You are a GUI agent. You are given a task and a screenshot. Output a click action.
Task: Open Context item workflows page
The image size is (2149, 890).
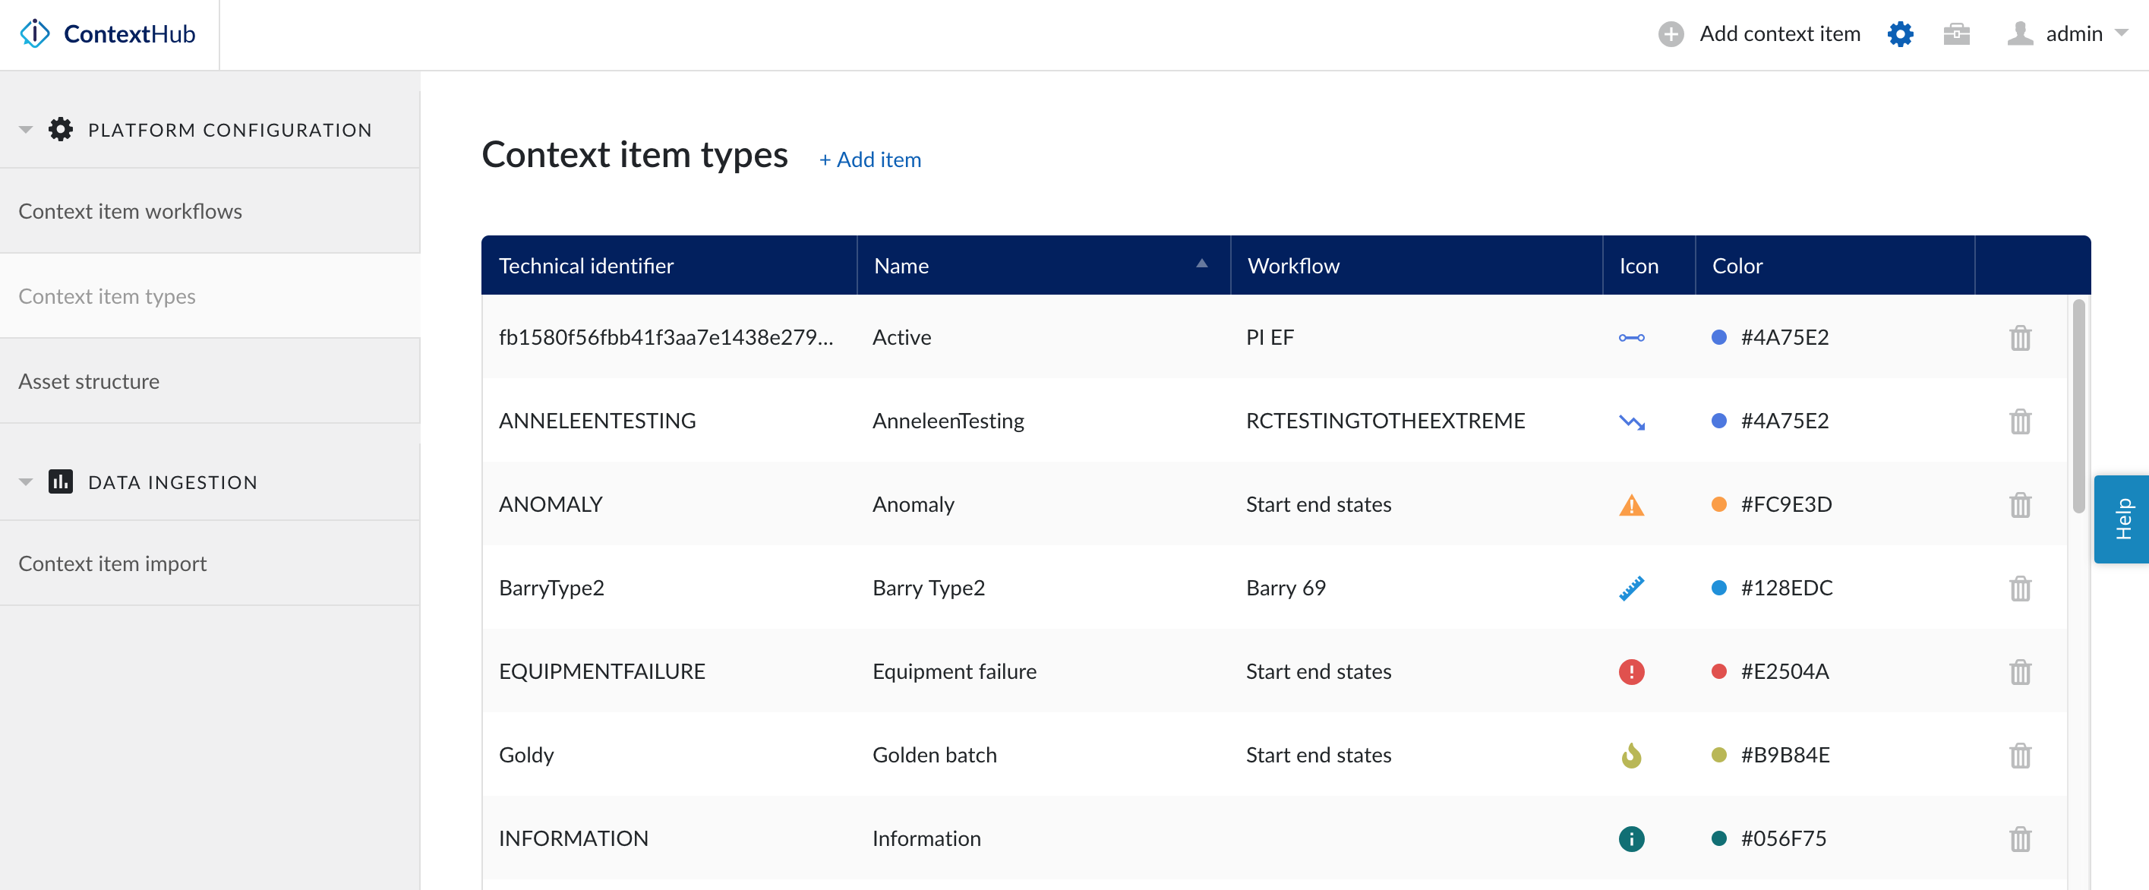click(130, 211)
